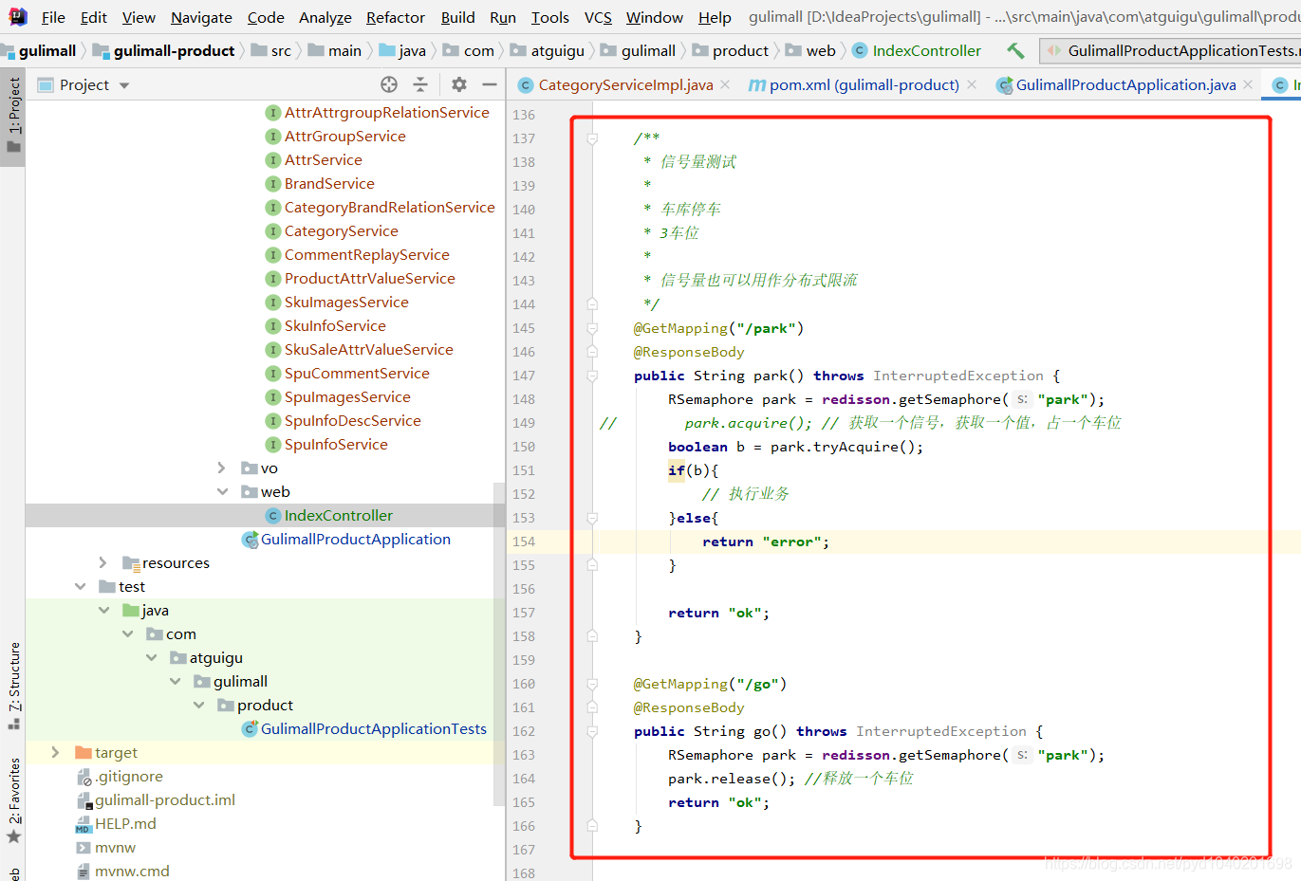Collapse the atguigu package under test
The height and width of the screenshot is (881, 1301).
point(151,658)
